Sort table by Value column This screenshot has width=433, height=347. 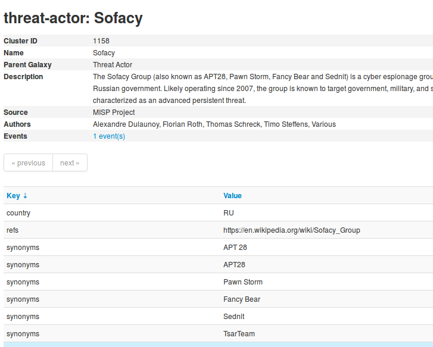tap(232, 195)
